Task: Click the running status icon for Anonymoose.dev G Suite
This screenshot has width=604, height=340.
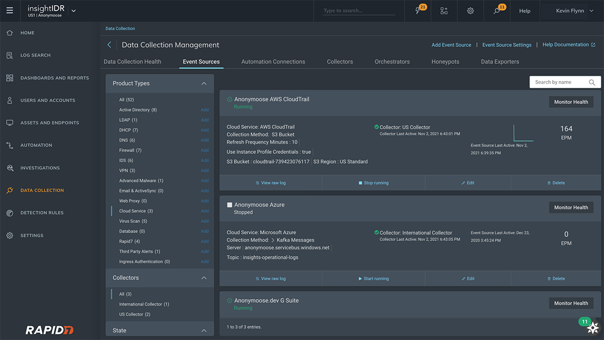Action: [x=230, y=301]
